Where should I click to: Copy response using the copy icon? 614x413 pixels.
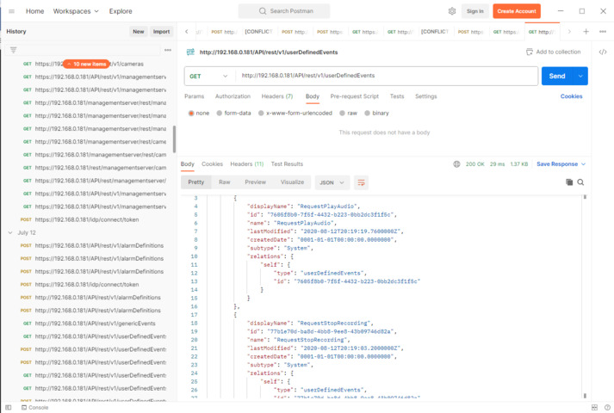[x=569, y=182]
